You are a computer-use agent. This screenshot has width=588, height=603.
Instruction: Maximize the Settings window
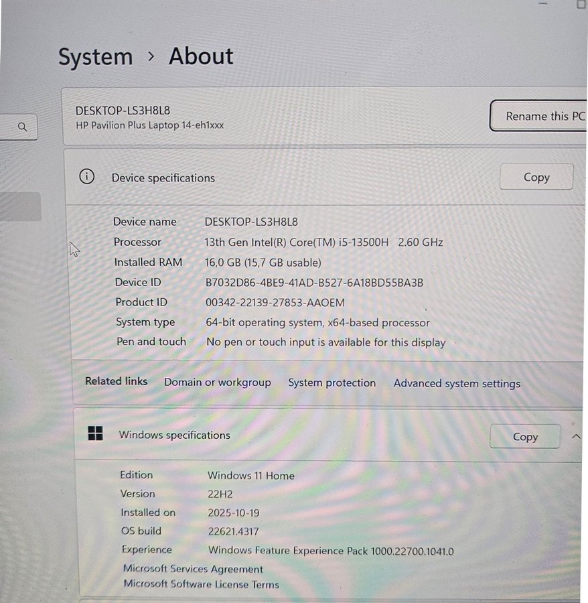point(580,4)
